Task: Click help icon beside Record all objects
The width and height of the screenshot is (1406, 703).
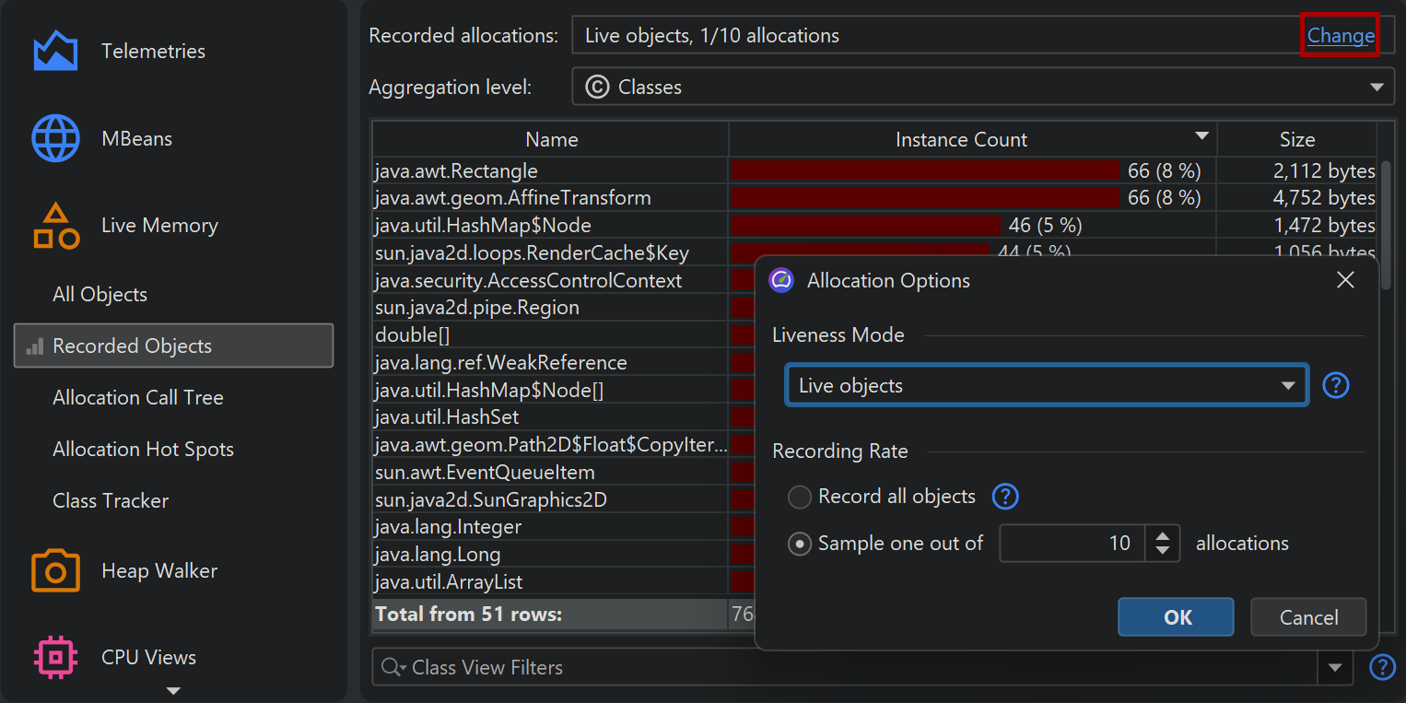Action: click(1004, 497)
